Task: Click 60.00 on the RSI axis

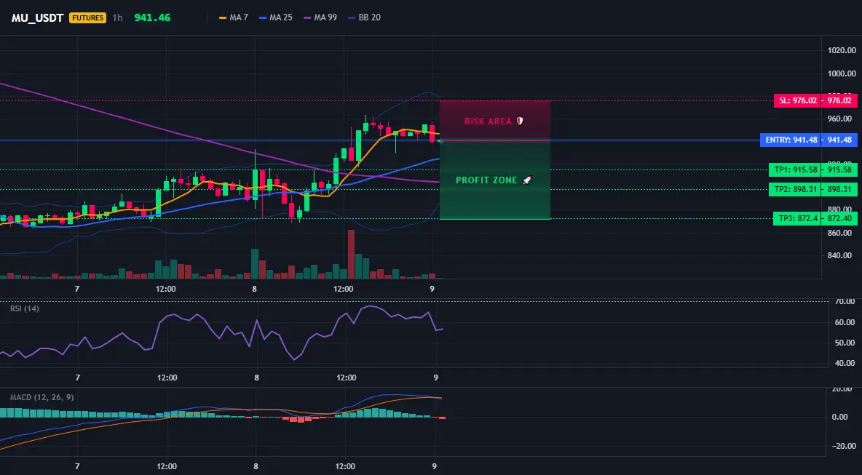Action: click(x=845, y=322)
